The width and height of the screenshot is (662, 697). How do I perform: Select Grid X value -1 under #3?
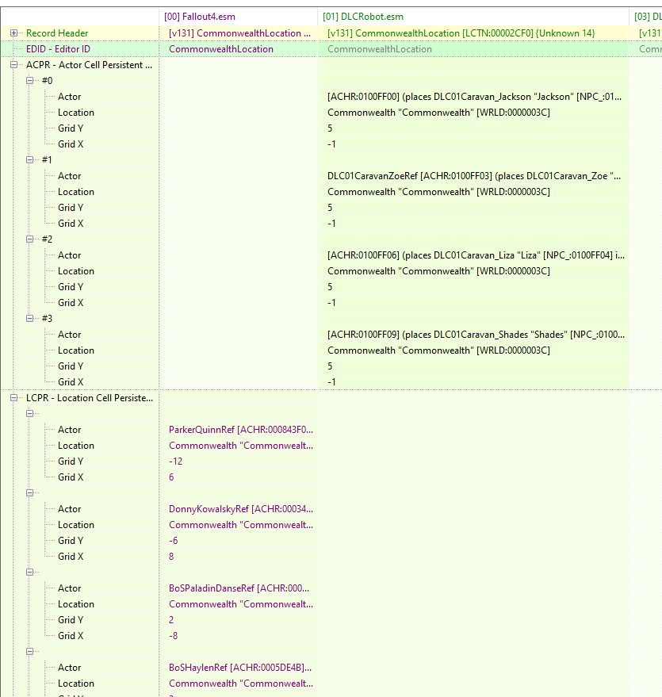coord(331,382)
